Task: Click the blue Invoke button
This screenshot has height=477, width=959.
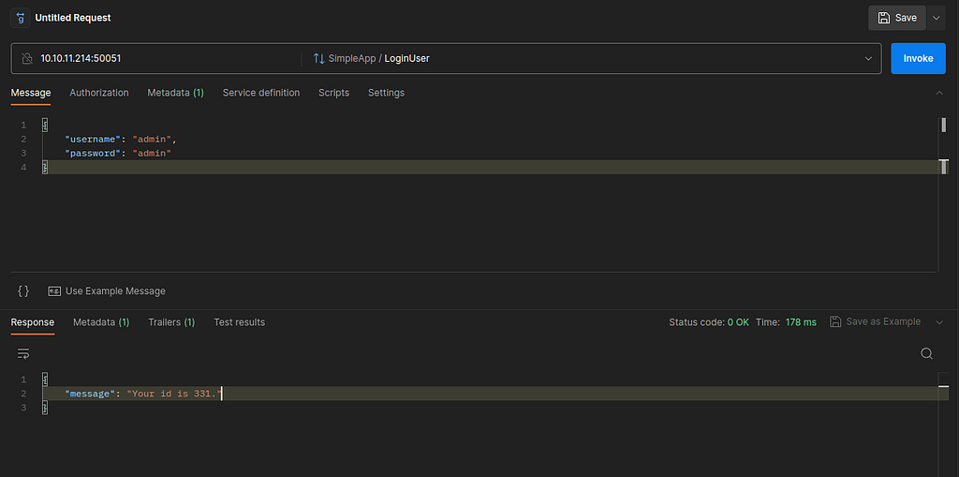Action: [x=918, y=59]
